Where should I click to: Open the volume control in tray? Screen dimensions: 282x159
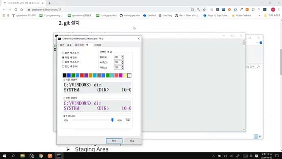[225, 156]
